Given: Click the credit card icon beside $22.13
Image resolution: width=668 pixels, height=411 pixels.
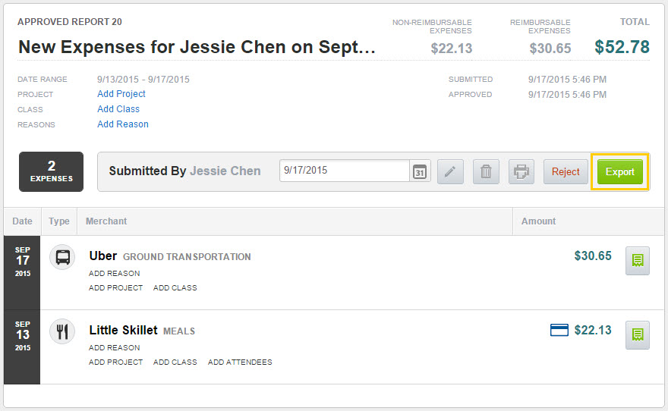Looking at the screenshot, I should click(x=559, y=330).
